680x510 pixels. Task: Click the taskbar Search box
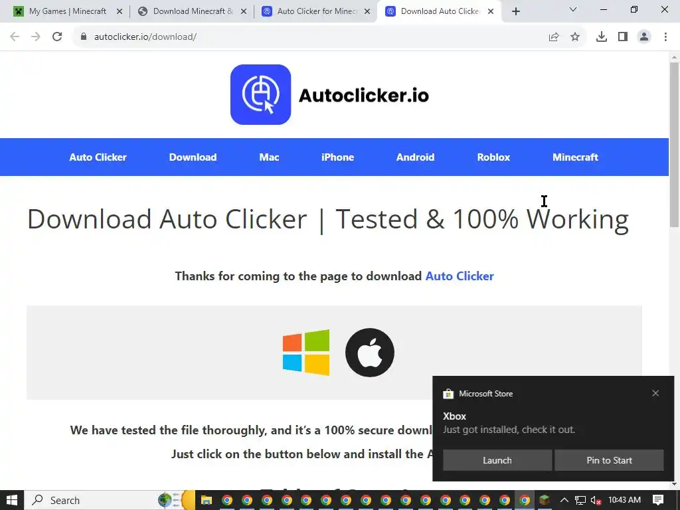pyautogui.click(x=110, y=500)
